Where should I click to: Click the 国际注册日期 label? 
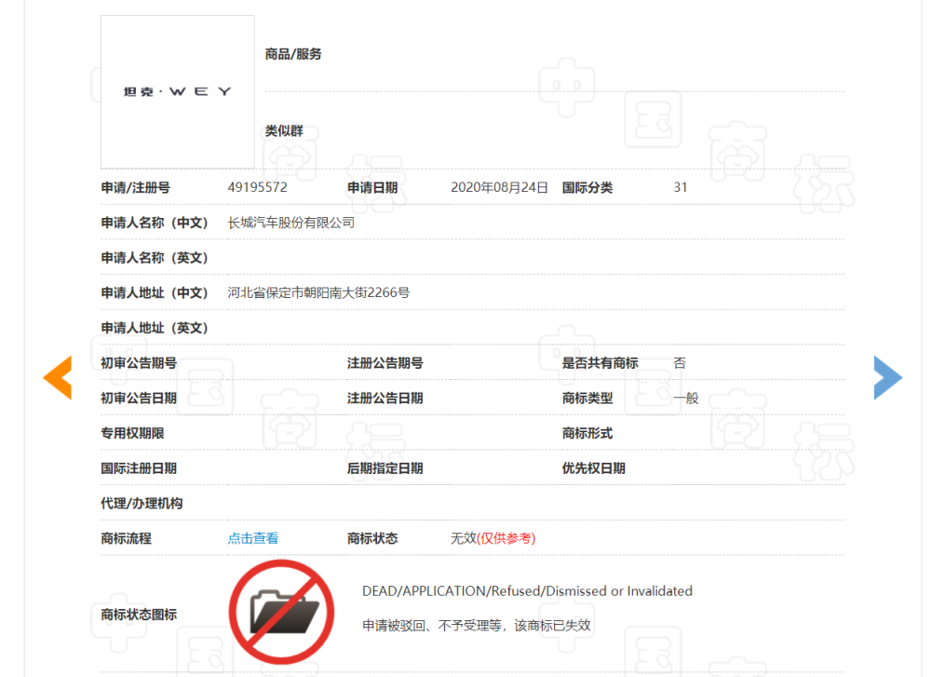[x=139, y=468]
